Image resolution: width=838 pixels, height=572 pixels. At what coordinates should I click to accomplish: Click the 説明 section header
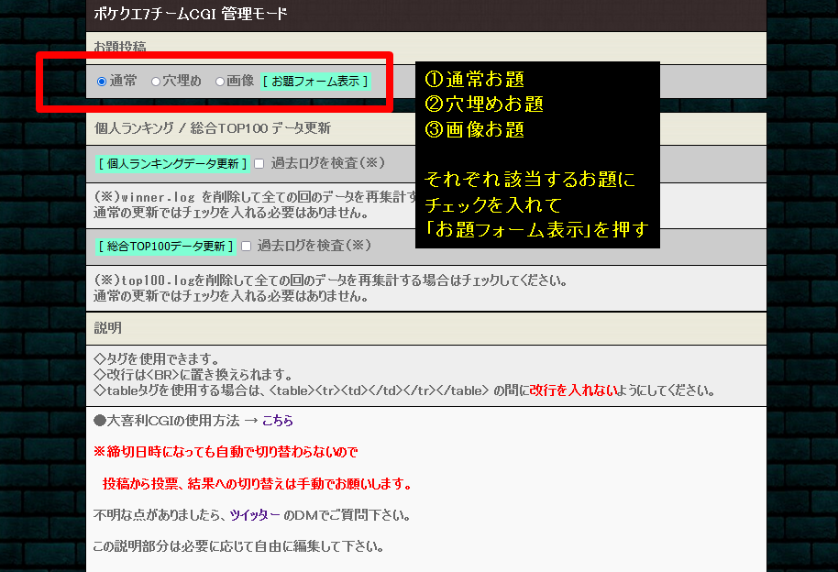pyautogui.click(x=107, y=327)
